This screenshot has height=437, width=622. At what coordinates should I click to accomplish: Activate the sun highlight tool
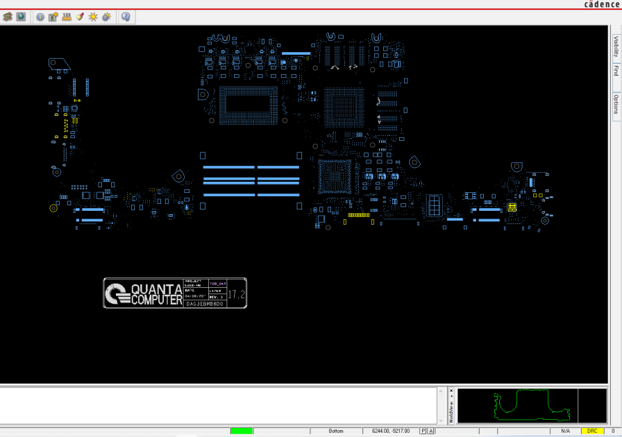click(x=93, y=17)
